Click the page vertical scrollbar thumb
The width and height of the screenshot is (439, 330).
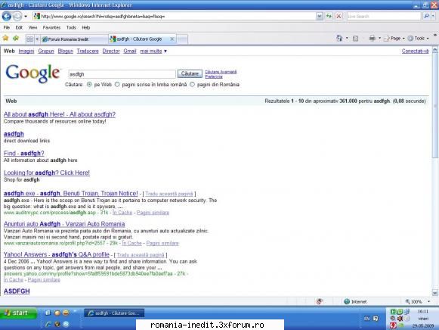(434, 107)
